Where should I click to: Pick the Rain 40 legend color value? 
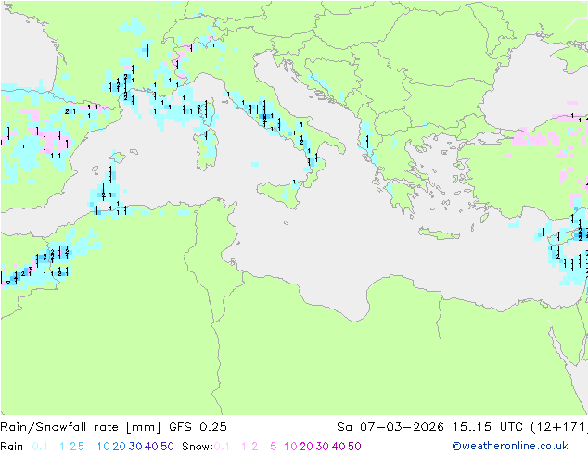pos(151,447)
